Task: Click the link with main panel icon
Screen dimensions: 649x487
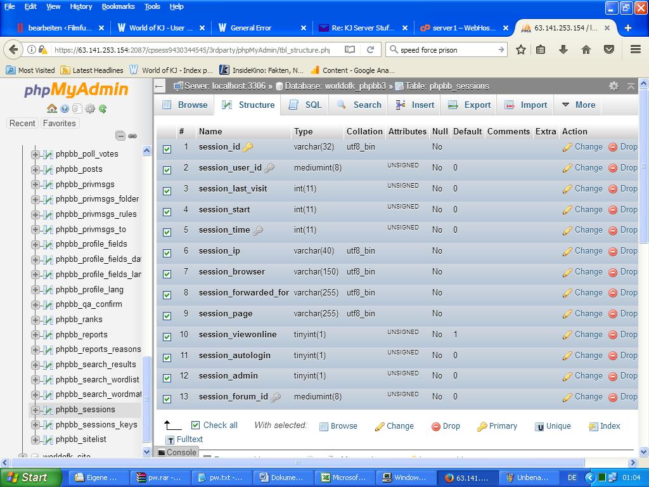Action: point(132,136)
